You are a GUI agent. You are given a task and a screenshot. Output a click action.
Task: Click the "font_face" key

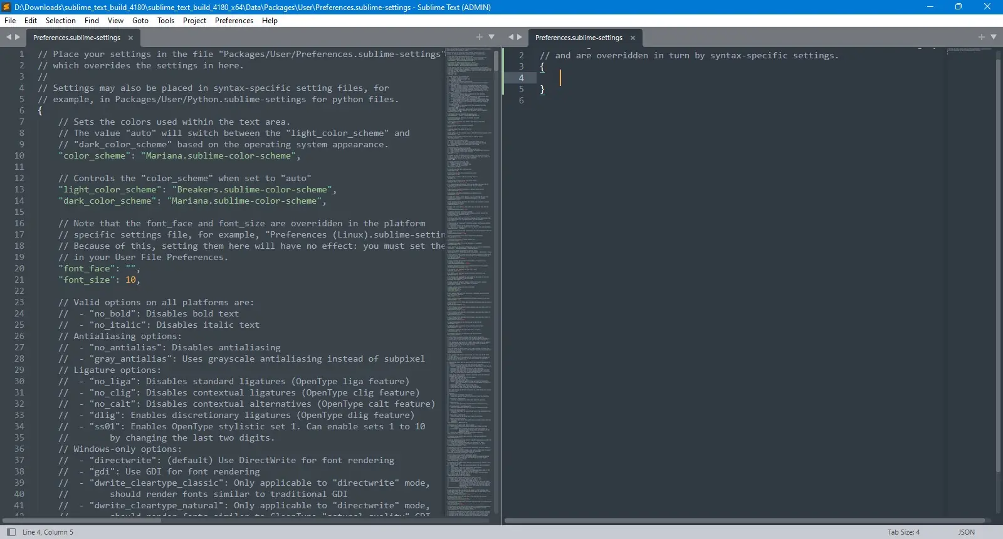click(x=87, y=269)
